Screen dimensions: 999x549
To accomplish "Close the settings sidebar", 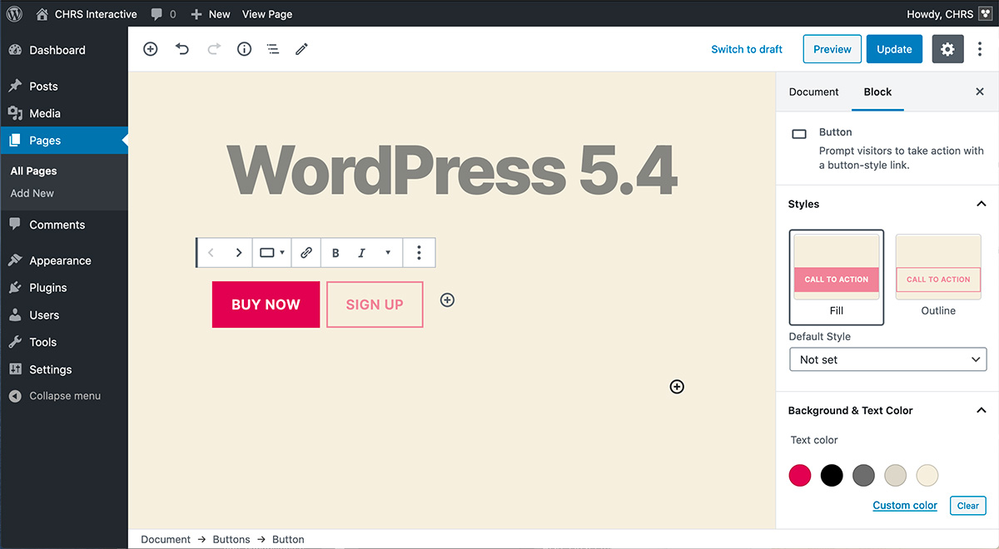I will 980,91.
